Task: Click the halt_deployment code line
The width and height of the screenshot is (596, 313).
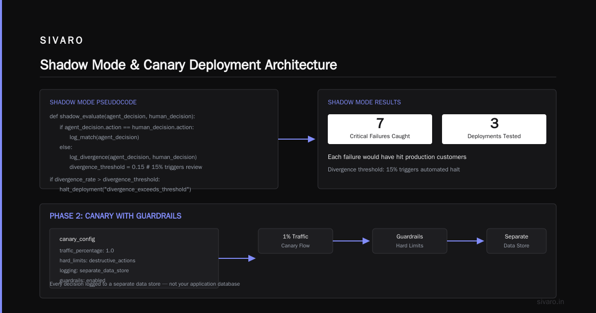Action: (x=125, y=189)
